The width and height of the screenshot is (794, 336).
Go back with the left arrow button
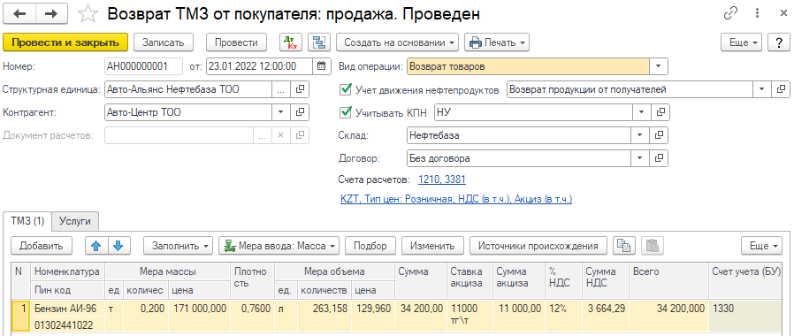[19, 13]
